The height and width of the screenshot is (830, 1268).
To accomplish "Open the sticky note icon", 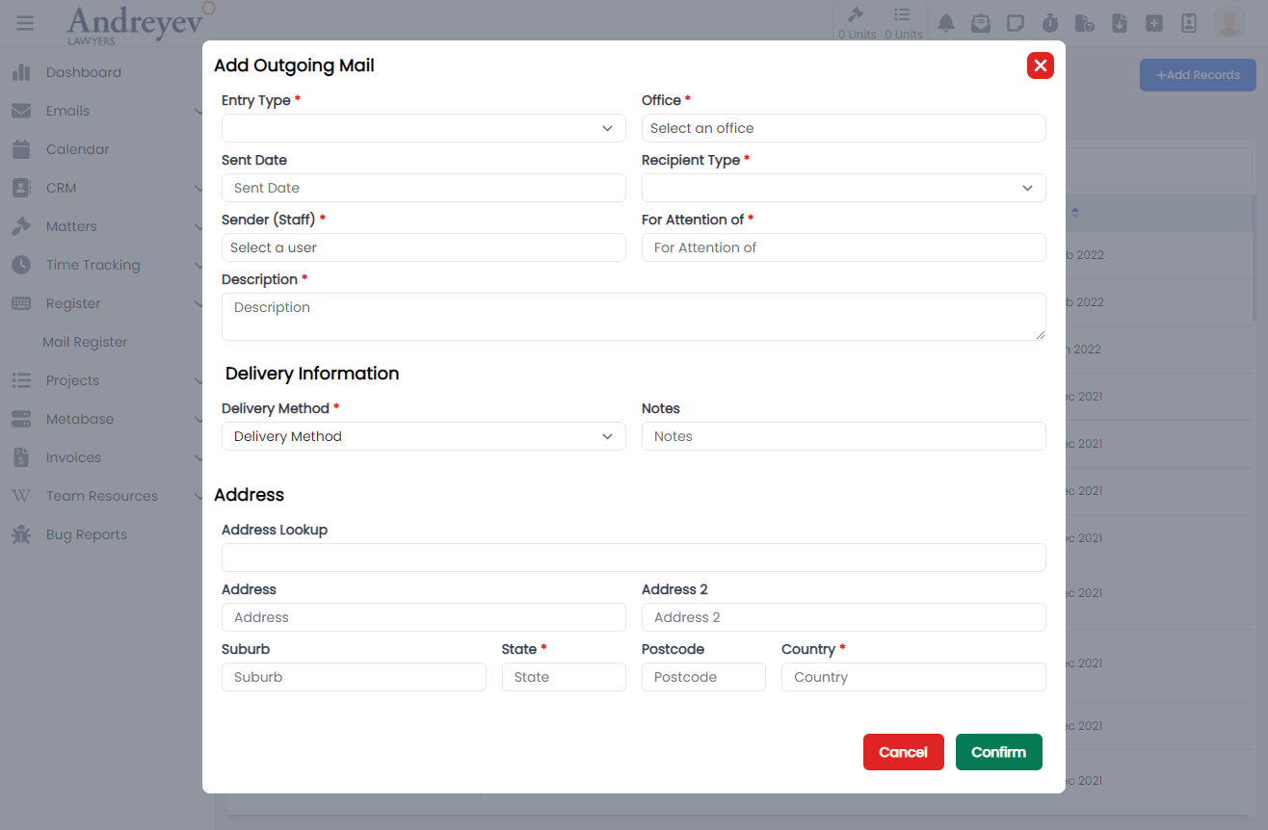I will click(x=1015, y=23).
